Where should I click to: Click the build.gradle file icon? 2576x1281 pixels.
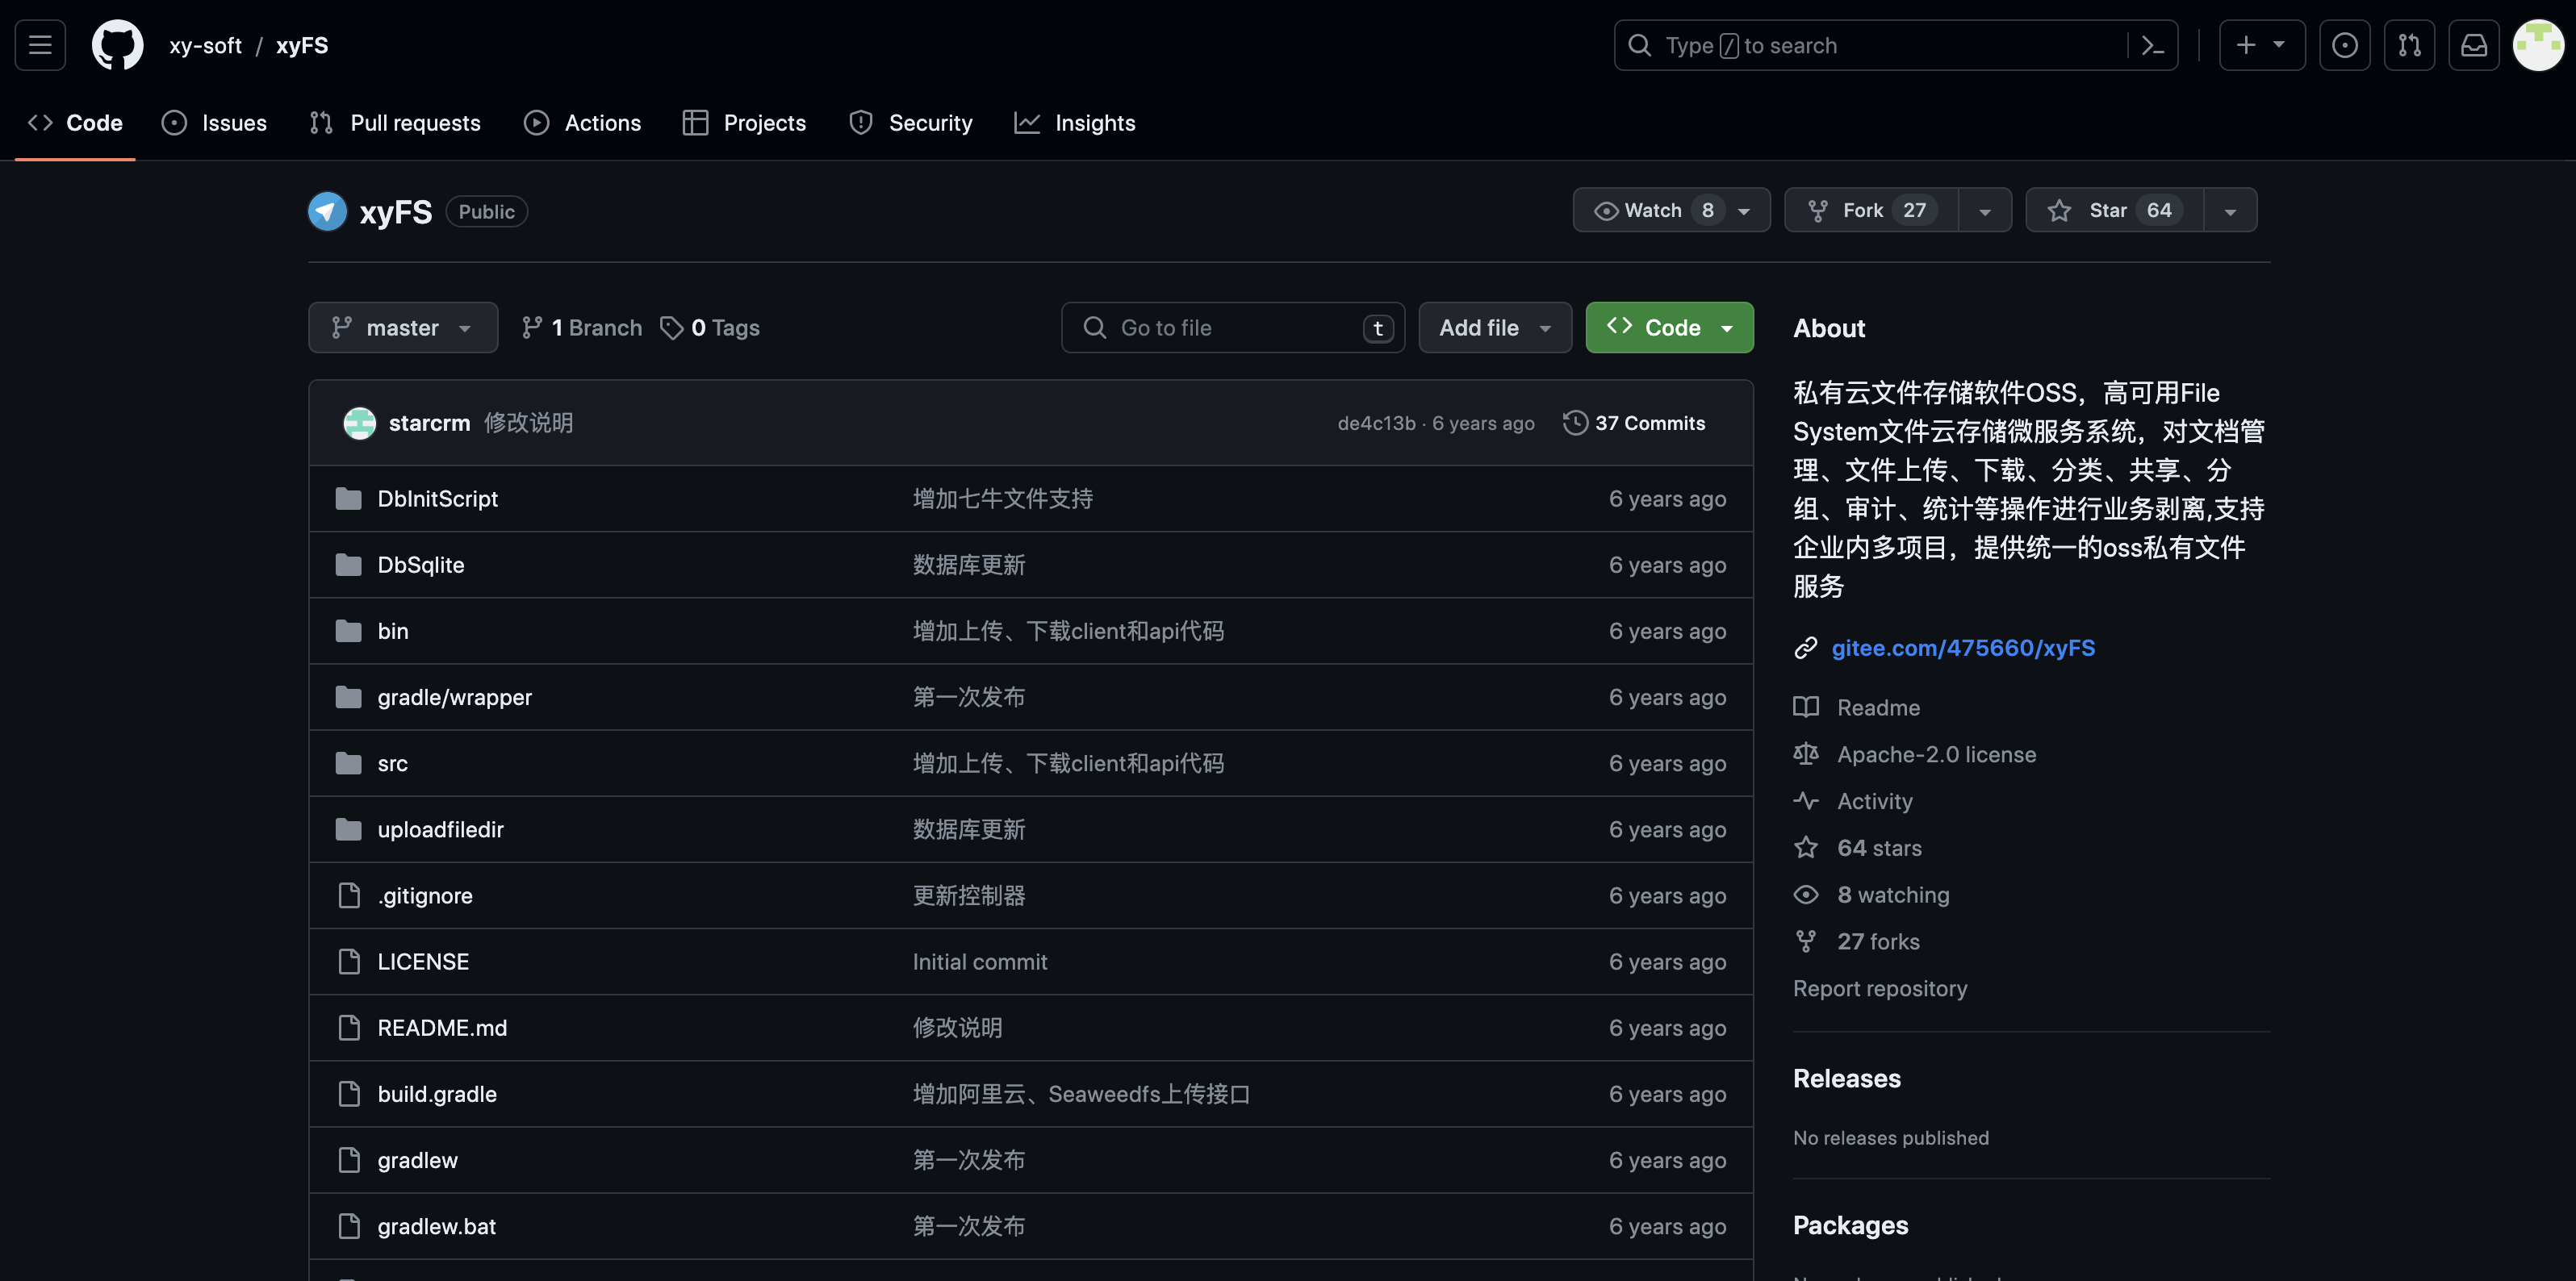349,1094
